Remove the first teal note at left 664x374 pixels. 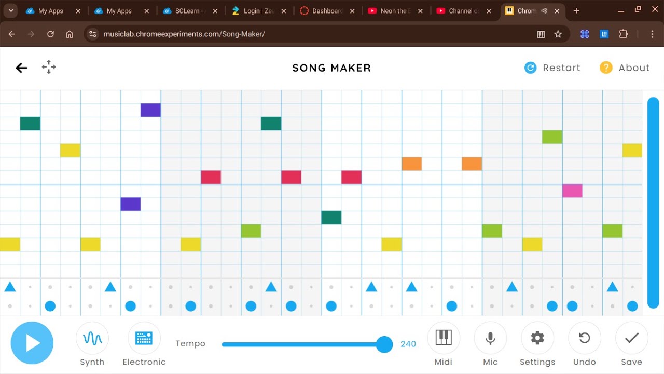pyautogui.click(x=30, y=124)
